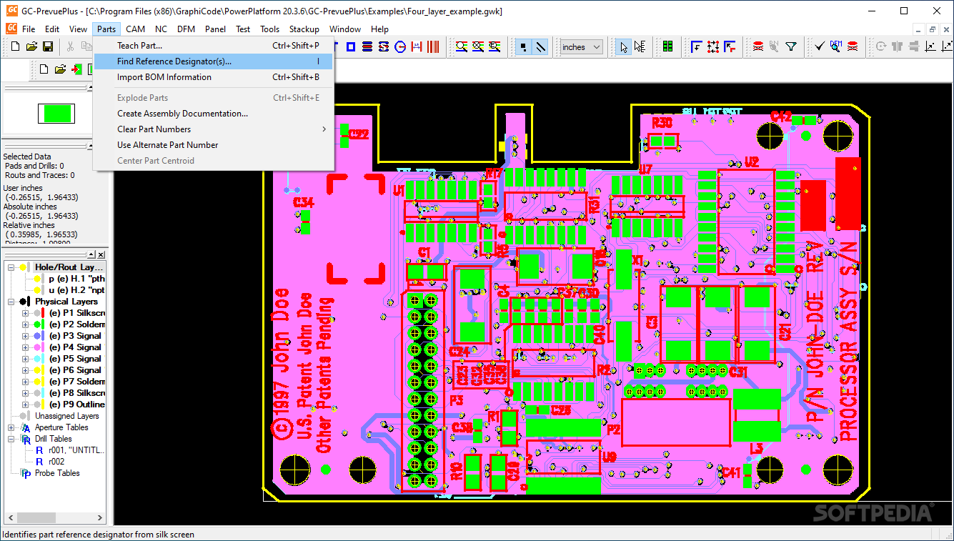Click the pointer with list lines icon
This screenshot has height=541, width=954.
pos(640,47)
